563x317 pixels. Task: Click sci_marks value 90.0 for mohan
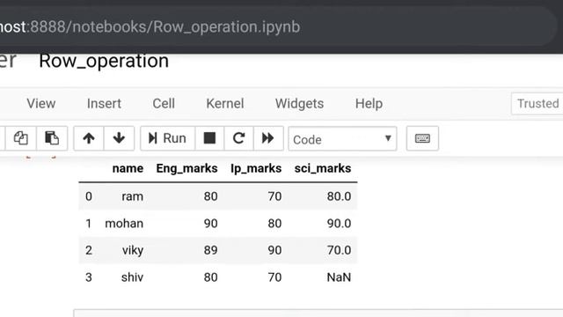point(339,223)
